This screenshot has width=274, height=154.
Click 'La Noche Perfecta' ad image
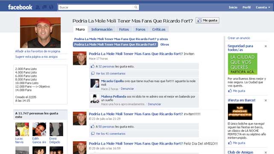click(x=240, y=112)
